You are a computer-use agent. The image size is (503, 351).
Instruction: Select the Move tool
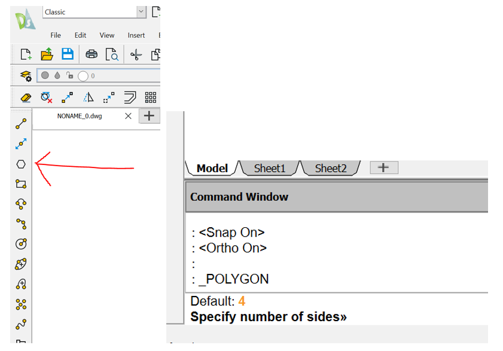(x=67, y=97)
